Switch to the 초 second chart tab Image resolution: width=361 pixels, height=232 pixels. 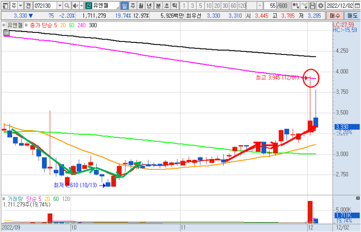pyautogui.click(x=167, y=5)
